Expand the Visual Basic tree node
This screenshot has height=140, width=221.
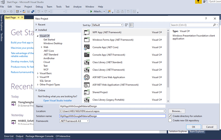click(x=38, y=73)
